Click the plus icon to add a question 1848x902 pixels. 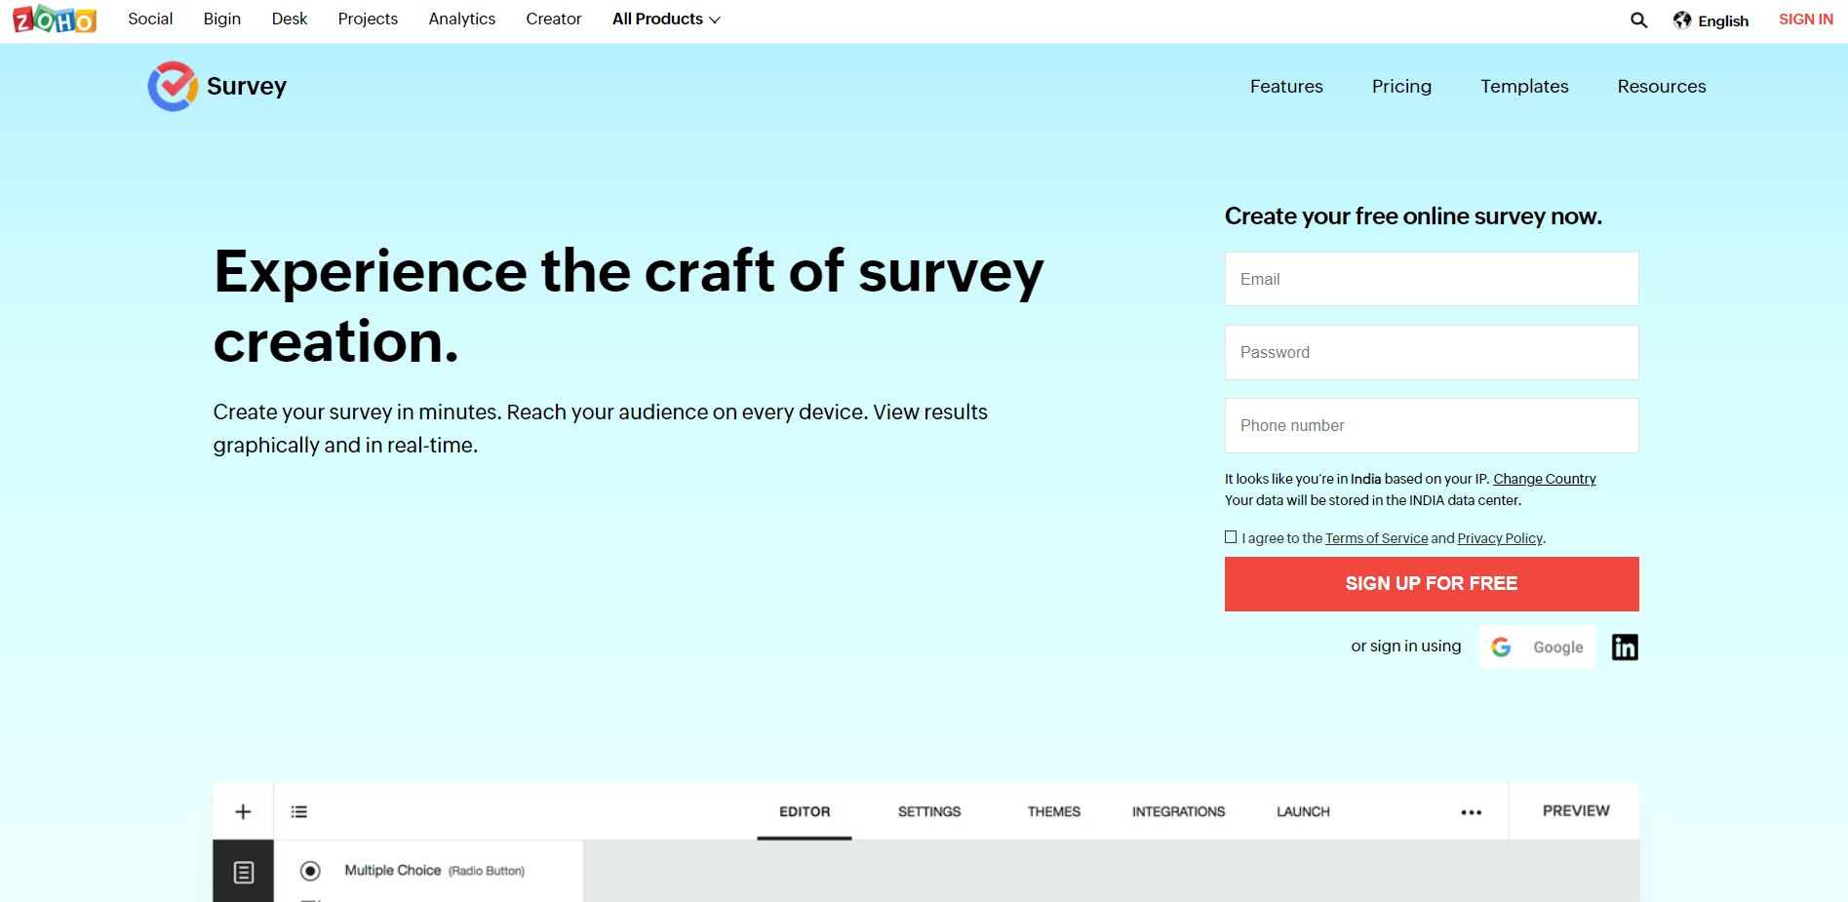[242, 810]
